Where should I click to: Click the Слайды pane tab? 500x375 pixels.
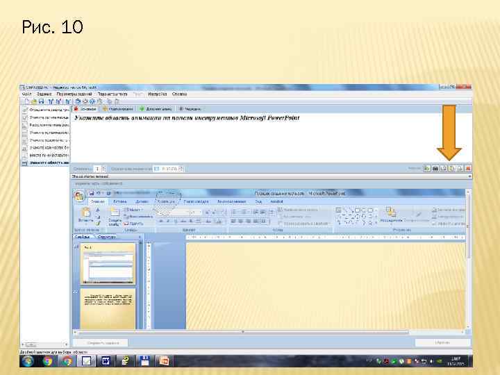coord(82,237)
